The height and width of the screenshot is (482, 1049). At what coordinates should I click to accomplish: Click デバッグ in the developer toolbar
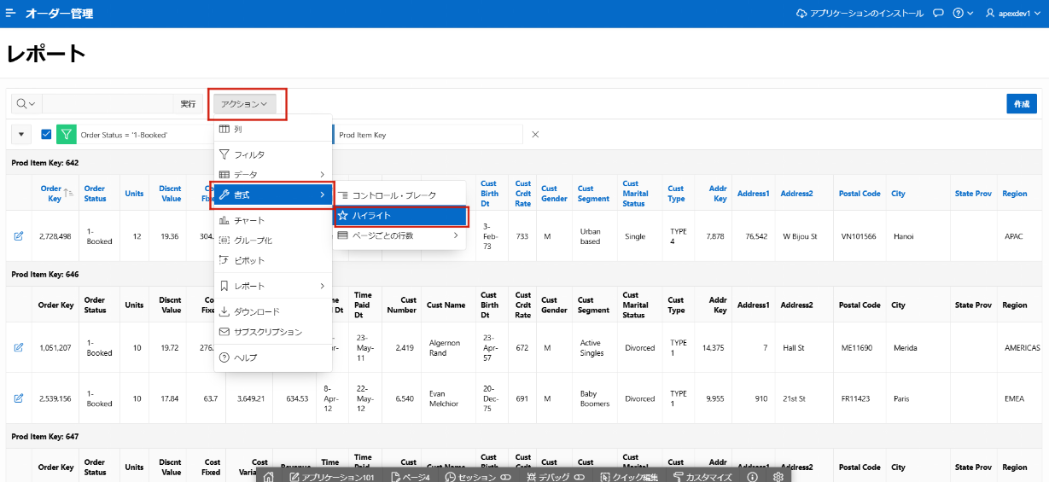[555, 477]
